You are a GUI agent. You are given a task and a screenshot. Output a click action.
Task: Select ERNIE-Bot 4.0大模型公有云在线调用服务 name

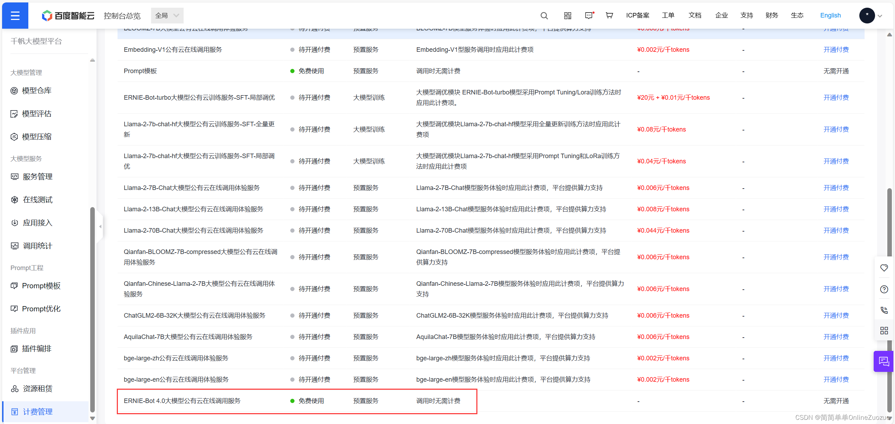182,401
